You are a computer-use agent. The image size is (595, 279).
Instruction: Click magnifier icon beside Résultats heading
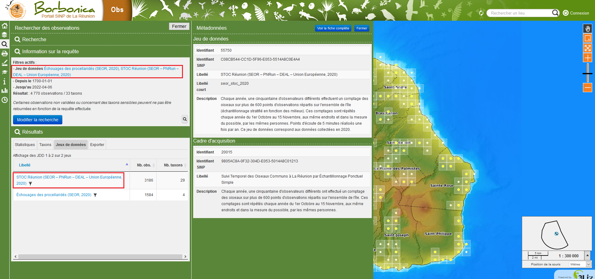(x=17, y=132)
